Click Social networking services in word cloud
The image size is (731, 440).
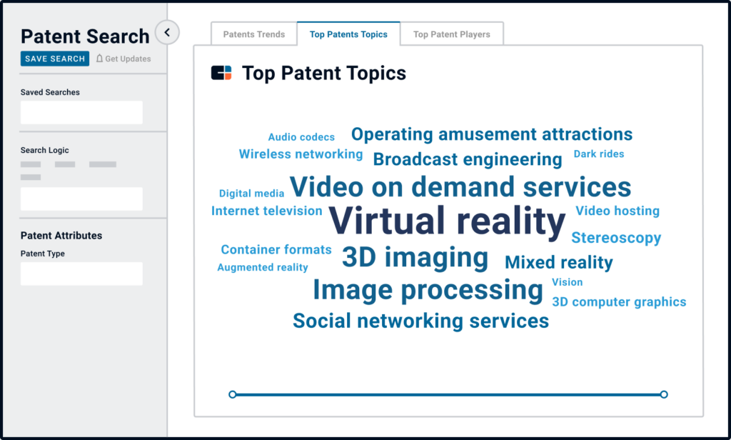point(420,321)
